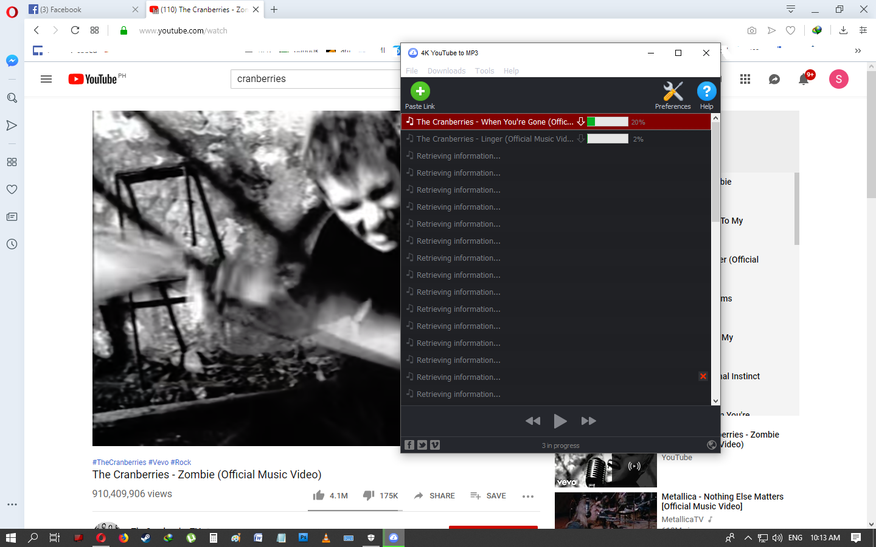
Task: Skip to previous track with rewind button
Action: point(533,421)
